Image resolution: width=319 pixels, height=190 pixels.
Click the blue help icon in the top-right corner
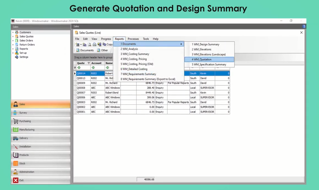304,26
